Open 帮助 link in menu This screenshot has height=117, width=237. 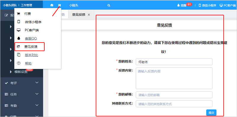click(28, 63)
